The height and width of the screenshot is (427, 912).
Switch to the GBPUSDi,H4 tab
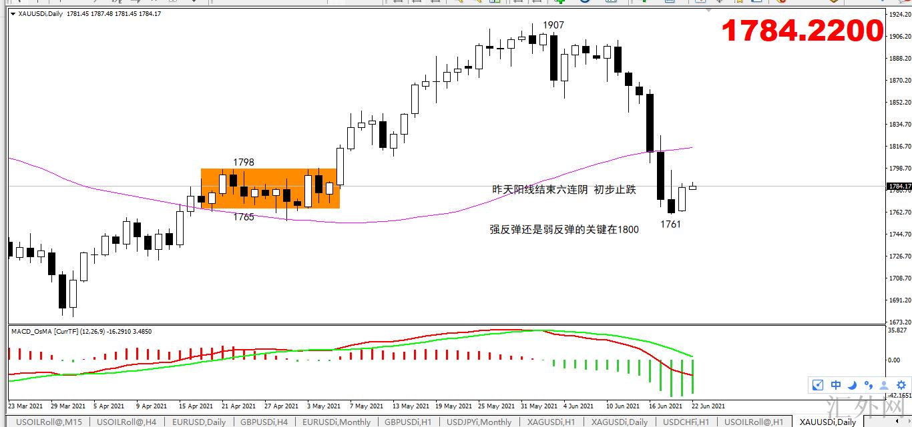[264, 422]
